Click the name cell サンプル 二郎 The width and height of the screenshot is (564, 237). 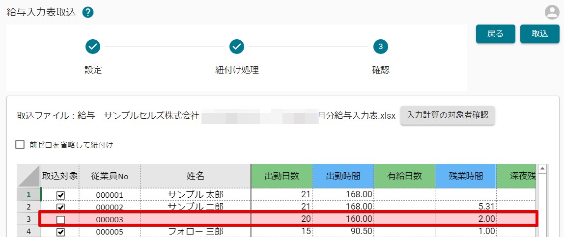point(196,207)
